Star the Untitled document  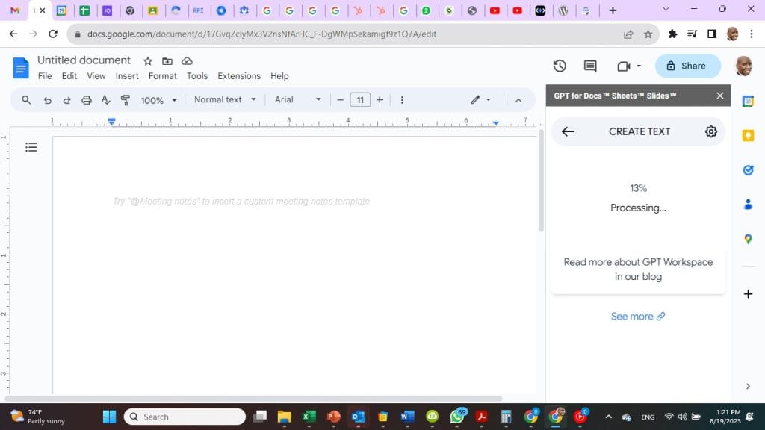coord(148,60)
